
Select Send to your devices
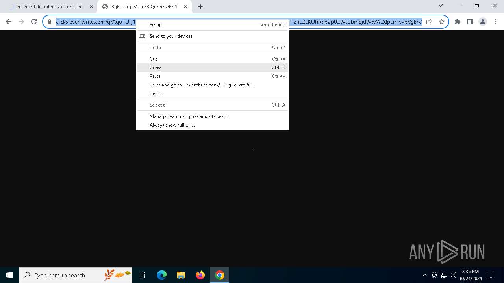click(x=213, y=36)
